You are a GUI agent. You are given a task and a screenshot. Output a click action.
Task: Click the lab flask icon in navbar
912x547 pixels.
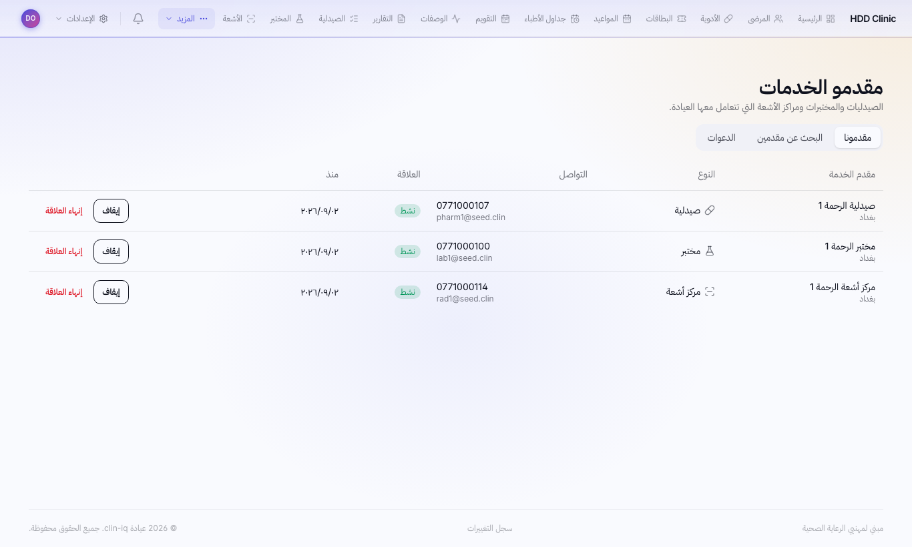pyautogui.click(x=300, y=19)
